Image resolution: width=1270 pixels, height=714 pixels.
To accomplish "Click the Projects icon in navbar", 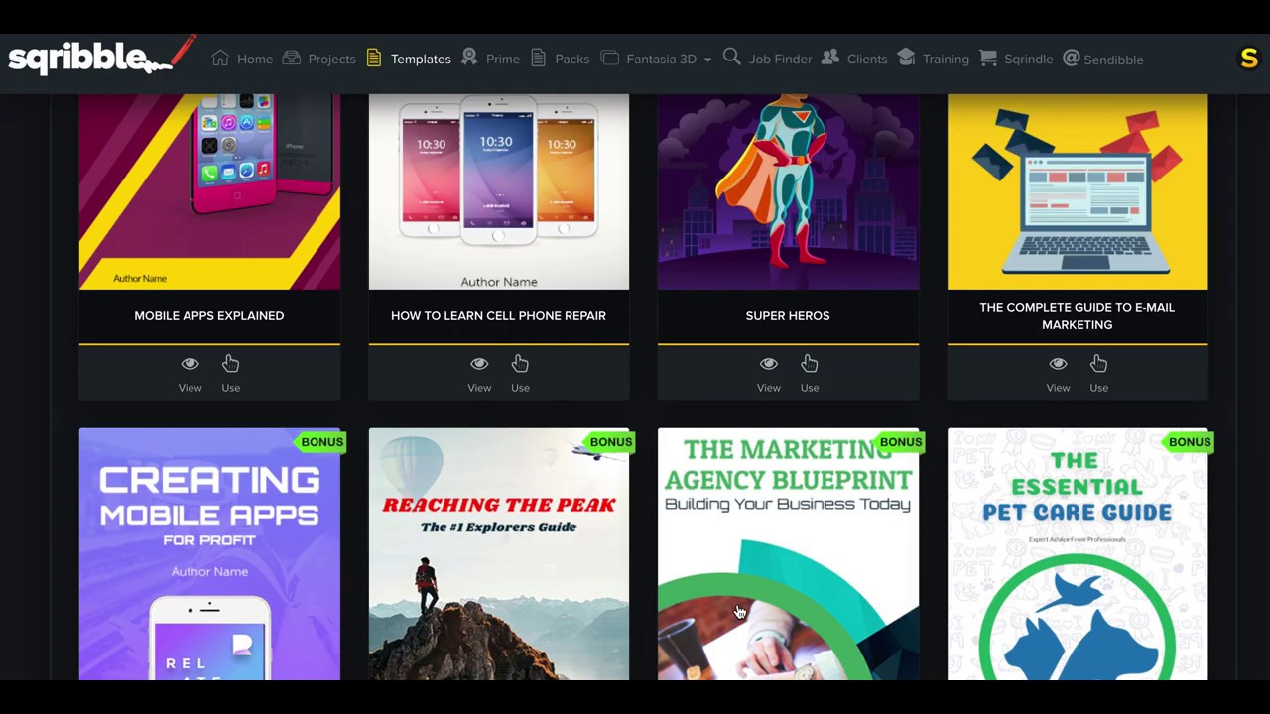I will [x=292, y=58].
